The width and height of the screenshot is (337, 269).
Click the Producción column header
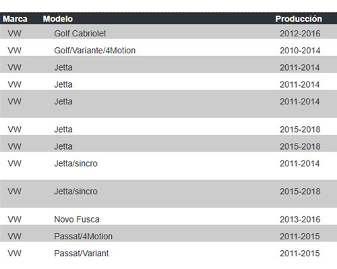click(299, 19)
